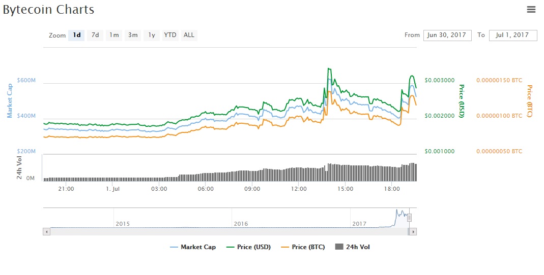The width and height of the screenshot is (544, 275).
Task: Toggle the Market Cap series legend
Action: pos(193,247)
